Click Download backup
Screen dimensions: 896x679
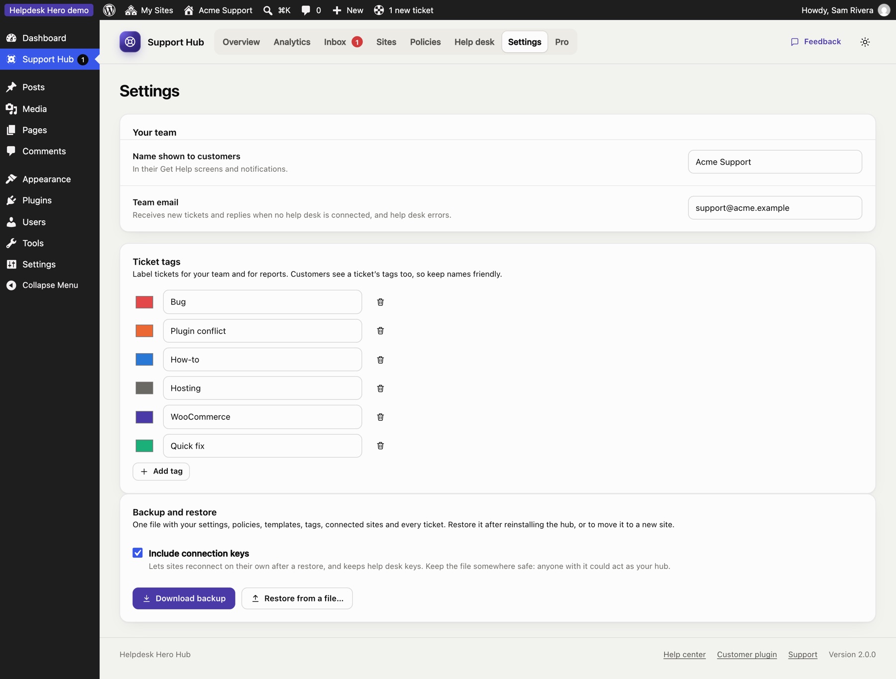(184, 598)
